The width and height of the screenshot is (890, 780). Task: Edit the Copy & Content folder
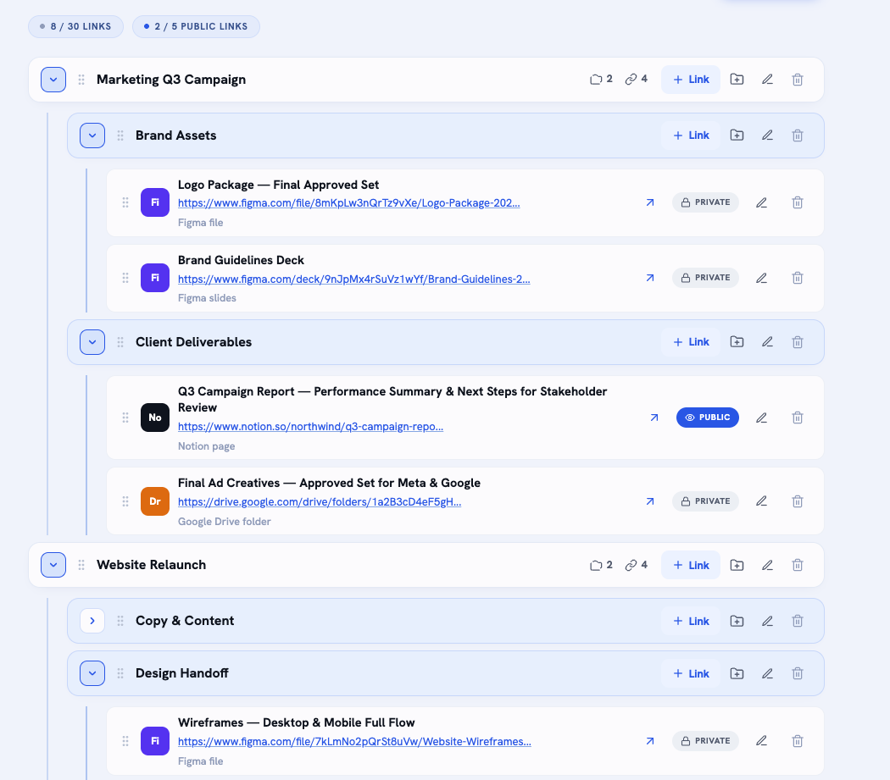point(767,621)
